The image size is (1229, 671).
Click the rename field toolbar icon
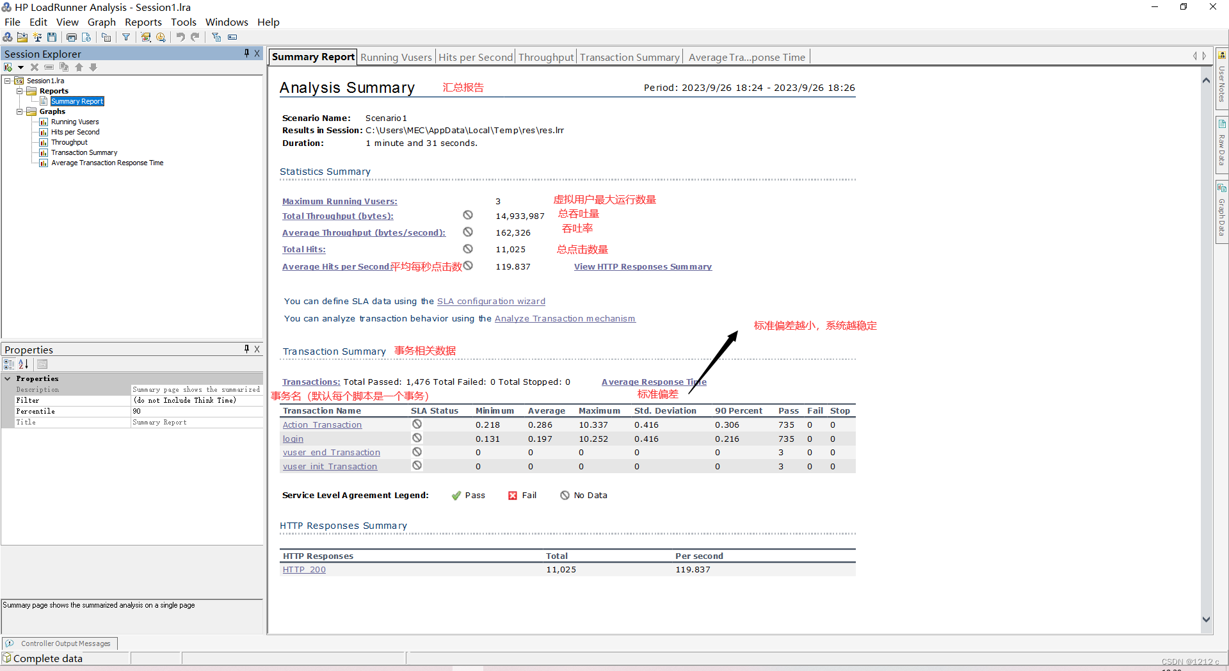232,37
